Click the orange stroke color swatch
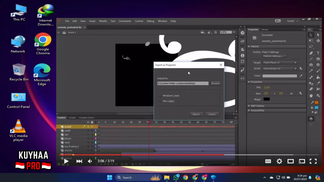 [x=316, y=102]
